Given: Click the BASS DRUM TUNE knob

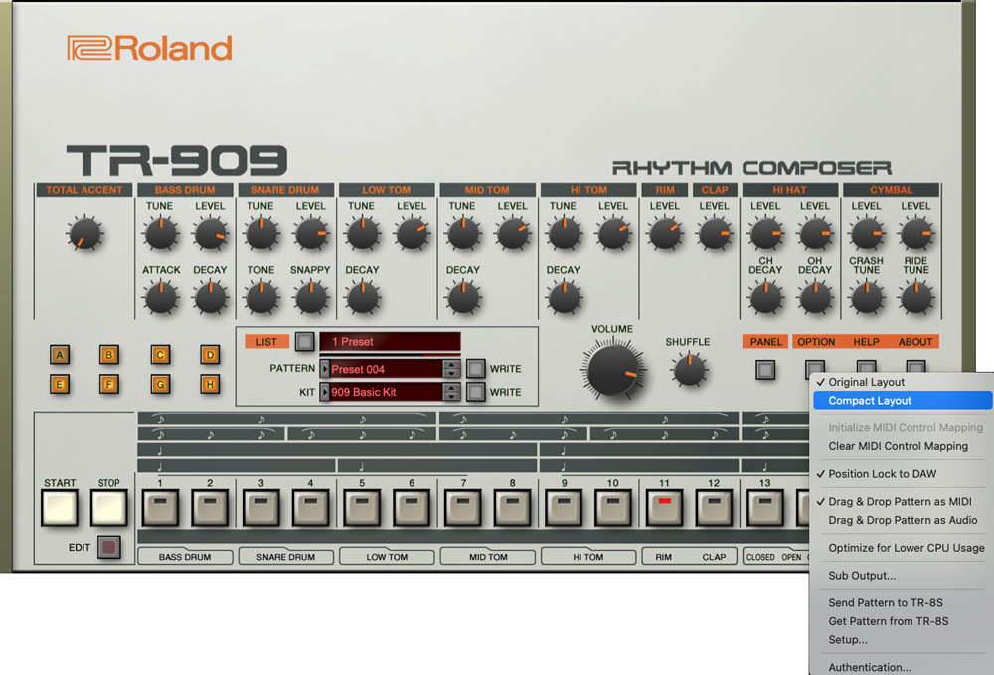Looking at the screenshot, I should (160, 234).
